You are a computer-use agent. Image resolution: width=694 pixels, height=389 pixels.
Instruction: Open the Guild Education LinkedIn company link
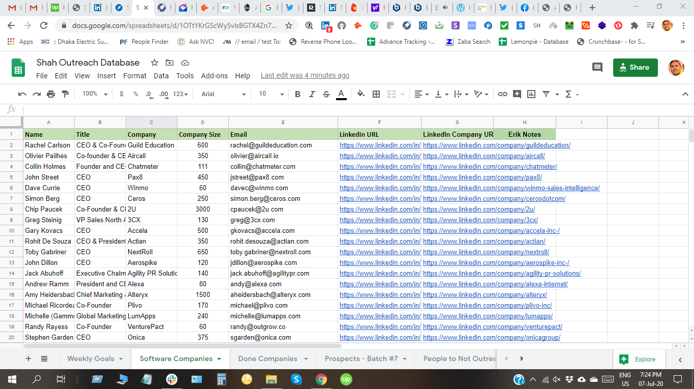coord(496,145)
